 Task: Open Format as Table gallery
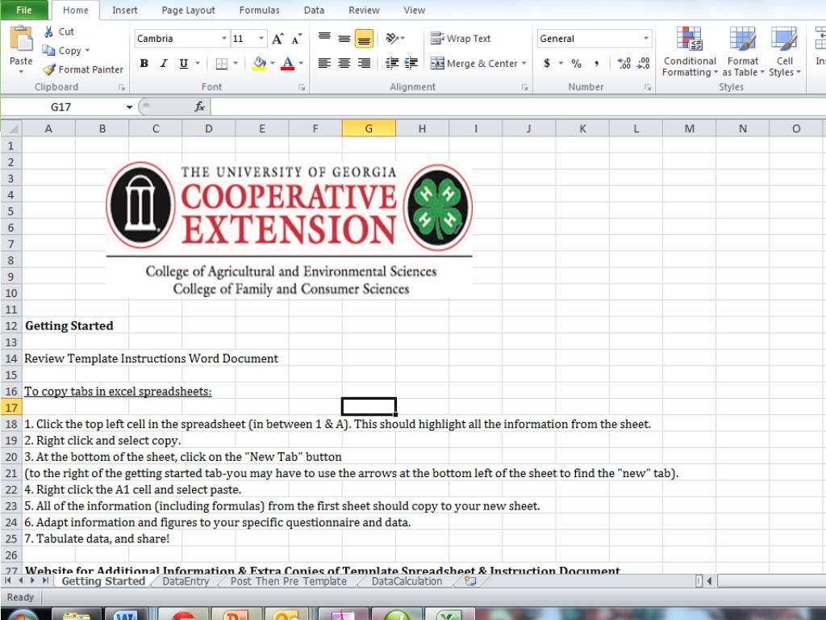(x=743, y=52)
